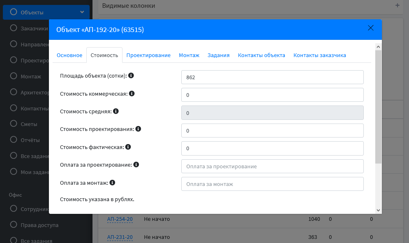Open Права доступа in the sidebar
This screenshot has width=409, height=243.
(x=39, y=225)
